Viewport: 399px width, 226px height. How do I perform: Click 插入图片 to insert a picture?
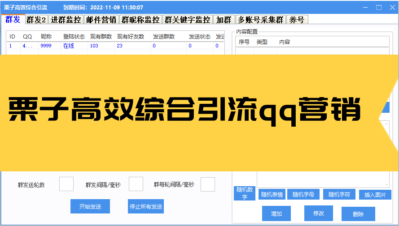pyautogui.click(x=375, y=195)
